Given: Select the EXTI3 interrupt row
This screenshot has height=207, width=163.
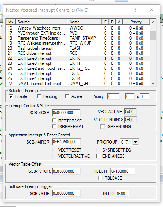Looking at the screenshot, I should (78, 73).
